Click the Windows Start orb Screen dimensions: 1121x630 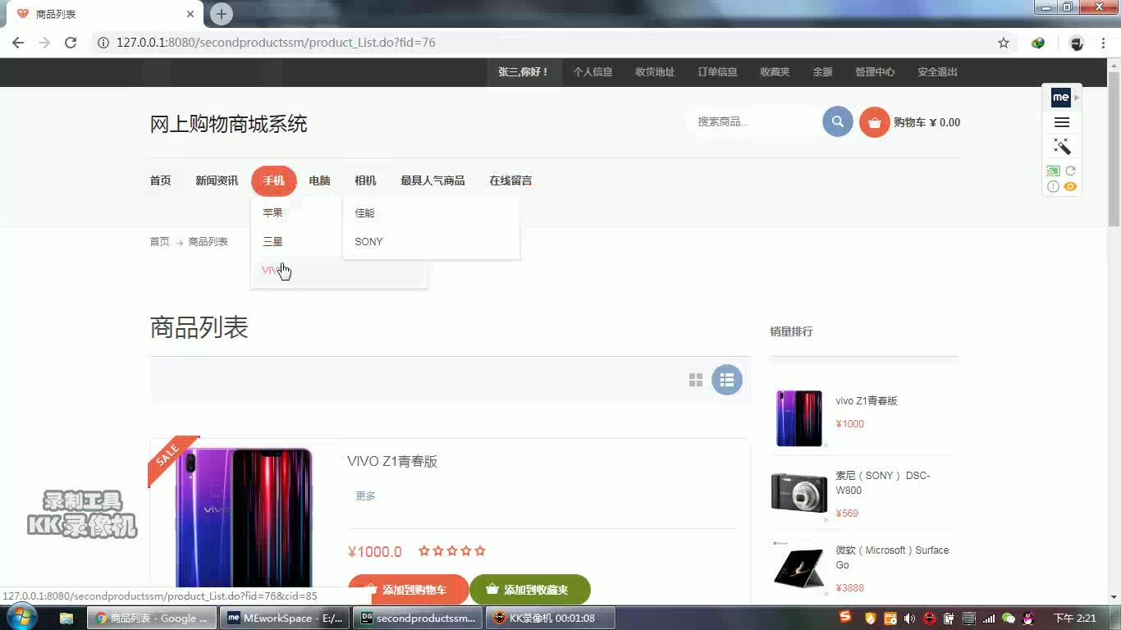(x=21, y=618)
